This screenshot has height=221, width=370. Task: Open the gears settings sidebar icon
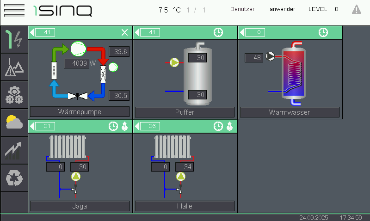(14, 95)
